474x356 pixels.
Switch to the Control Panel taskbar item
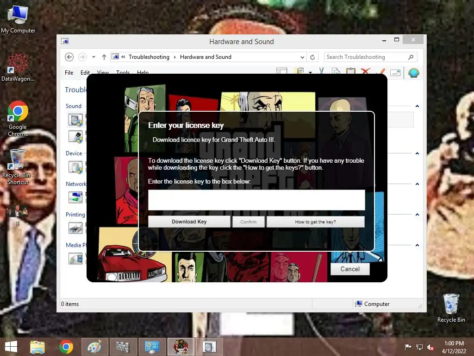coord(152,347)
